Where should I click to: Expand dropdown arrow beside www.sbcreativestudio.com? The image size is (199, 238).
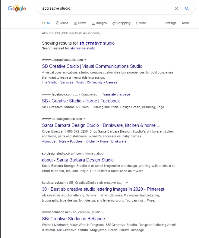click(85, 60)
